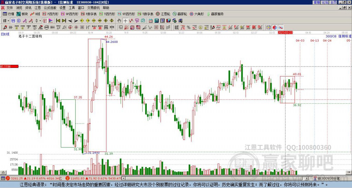Toggle the yin-yang icon
Image resolution: width=352 pixels, height=188 pixels.
[x=275, y=27]
